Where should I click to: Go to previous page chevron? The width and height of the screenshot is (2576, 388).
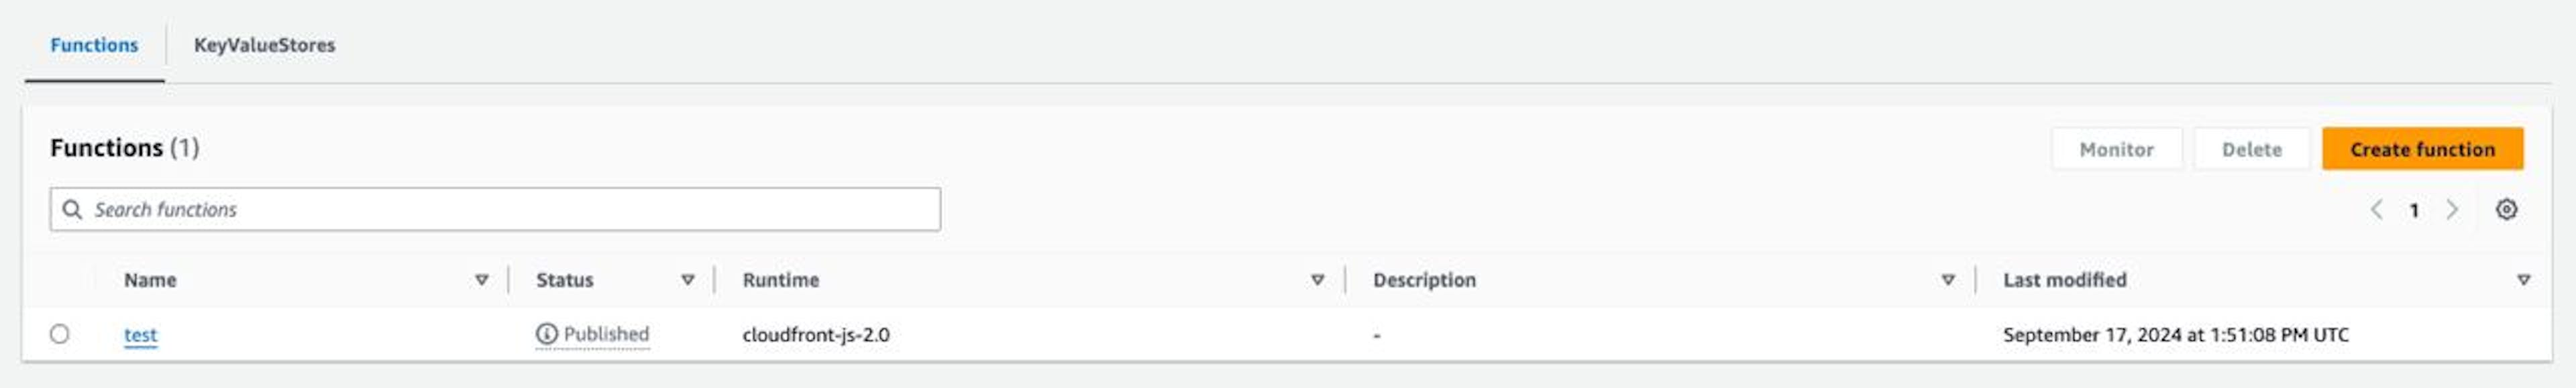coord(2376,209)
